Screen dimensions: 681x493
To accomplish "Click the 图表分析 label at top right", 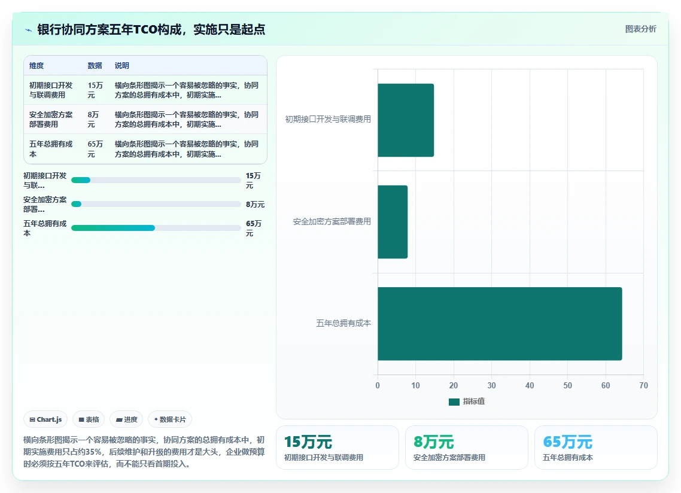I will (640, 29).
